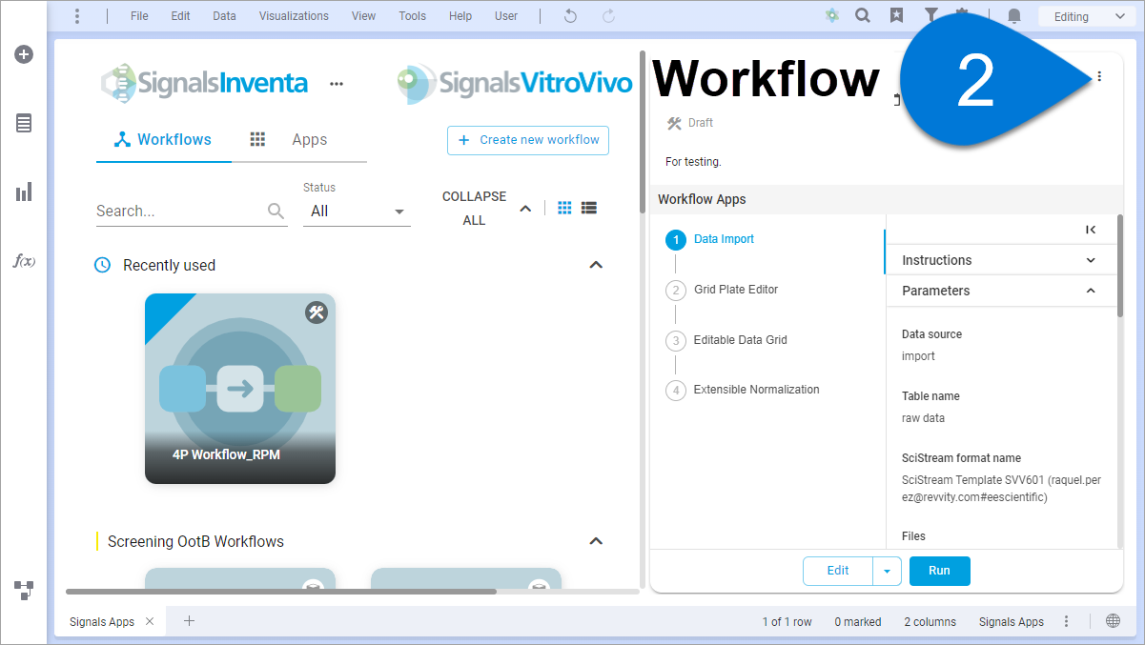
Task: Click the Draft status tools icon
Action: click(x=674, y=123)
